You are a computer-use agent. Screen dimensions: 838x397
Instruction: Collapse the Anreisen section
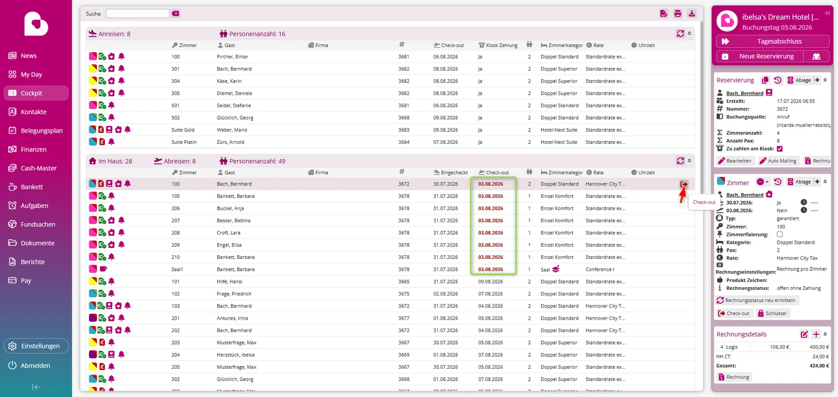pos(689,33)
